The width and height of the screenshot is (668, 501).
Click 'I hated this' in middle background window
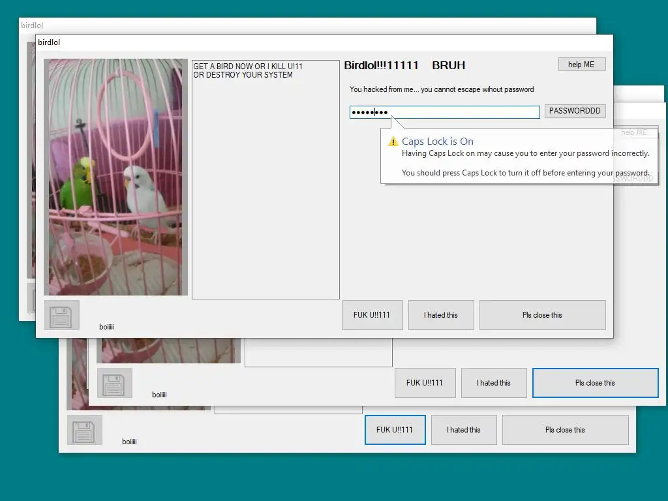tap(494, 383)
